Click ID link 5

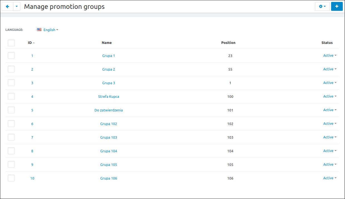(32, 110)
